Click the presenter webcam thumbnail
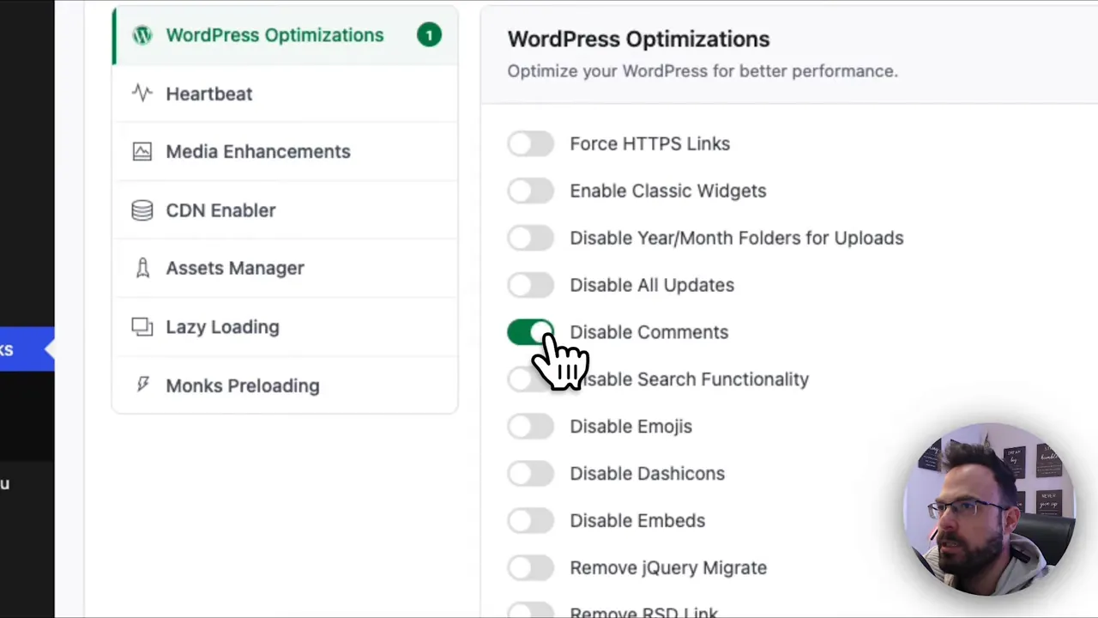The width and height of the screenshot is (1098, 618). [x=989, y=508]
